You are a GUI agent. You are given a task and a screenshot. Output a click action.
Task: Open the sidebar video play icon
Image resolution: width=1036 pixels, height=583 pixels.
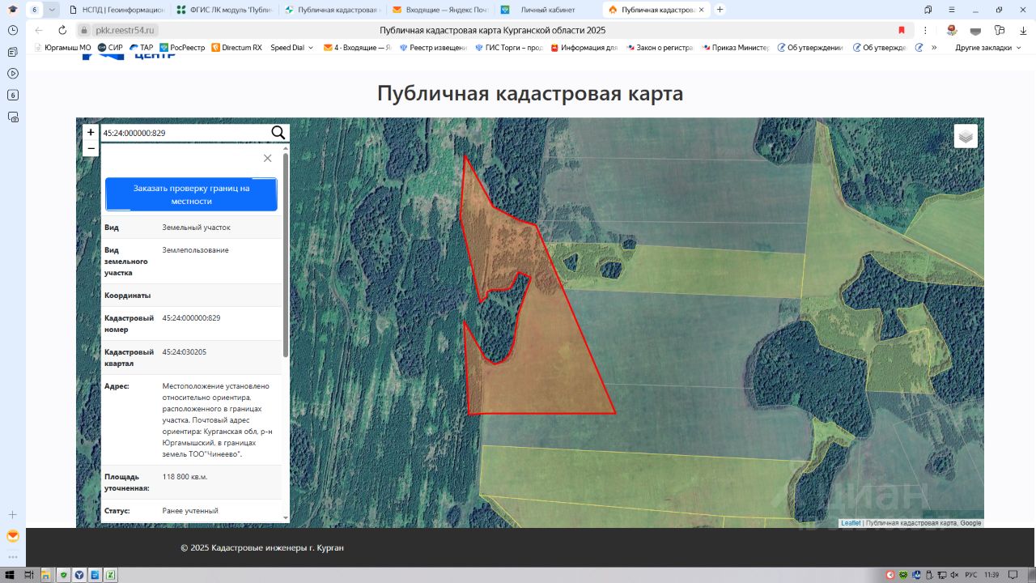click(13, 73)
